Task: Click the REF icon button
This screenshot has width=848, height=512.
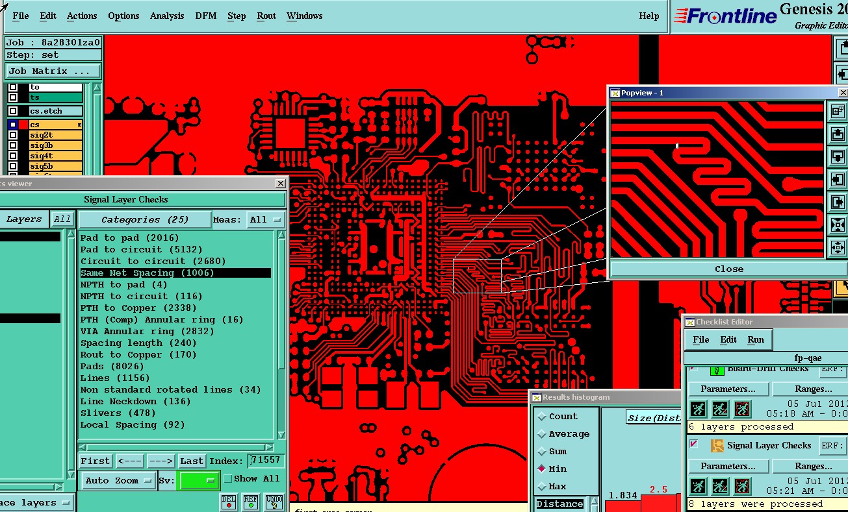Action: point(251,502)
